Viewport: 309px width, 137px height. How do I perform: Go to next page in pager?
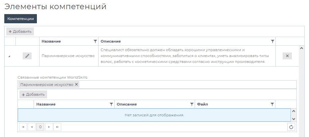[x=49, y=127]
